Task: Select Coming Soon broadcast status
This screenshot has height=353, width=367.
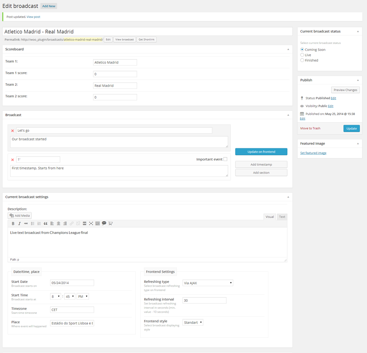Action: pyautogui.click(x=302, y=50)
